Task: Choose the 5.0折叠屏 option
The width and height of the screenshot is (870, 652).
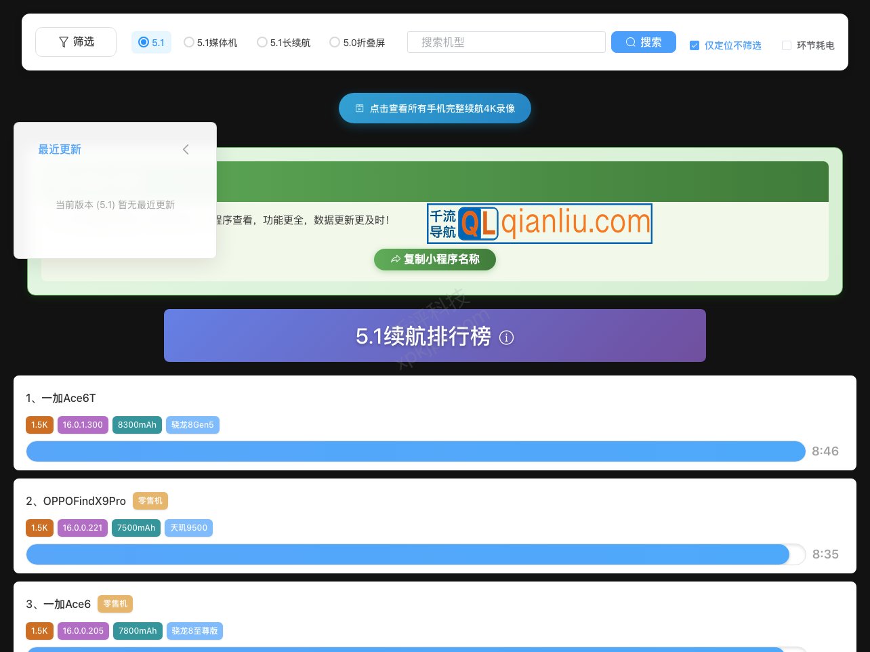Action: (335, 42)
